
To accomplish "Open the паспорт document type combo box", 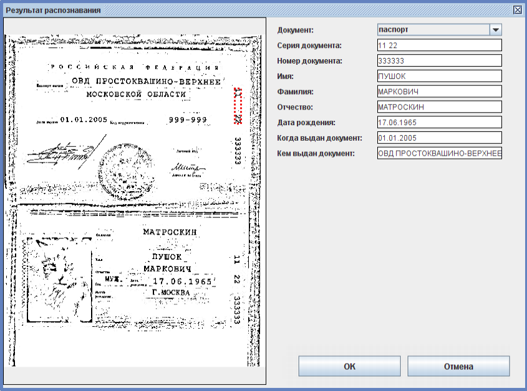I will coord(433,30).
